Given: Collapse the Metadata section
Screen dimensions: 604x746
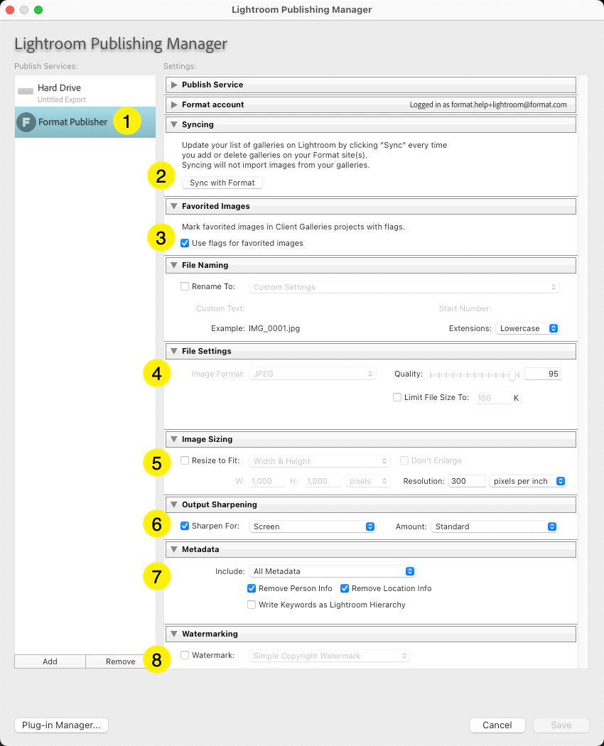Looking at the screenshot, I should (174, 549).
